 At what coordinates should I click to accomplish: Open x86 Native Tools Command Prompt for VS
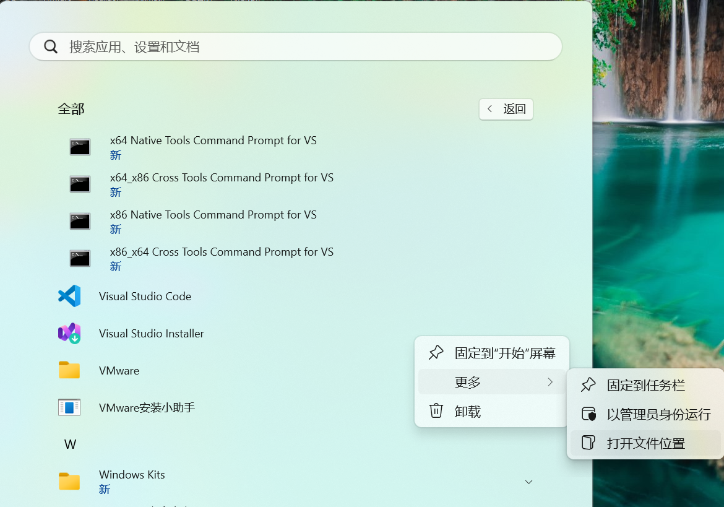point(213,215)
